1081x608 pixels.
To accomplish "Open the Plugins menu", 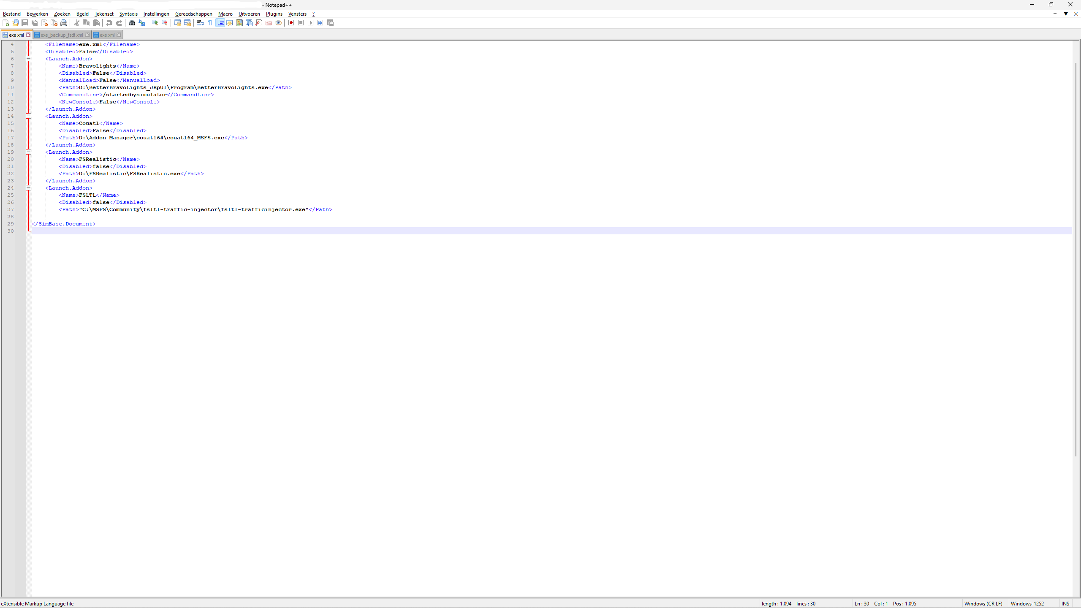I will (x=274, y=14).
